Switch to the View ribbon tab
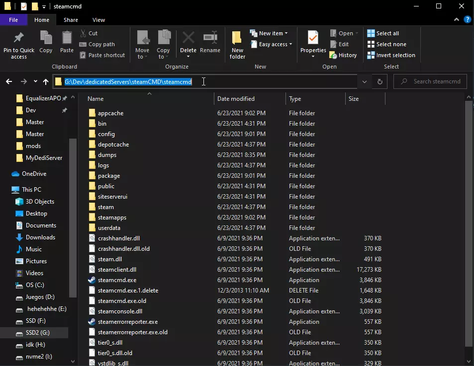 coord(98,20)
